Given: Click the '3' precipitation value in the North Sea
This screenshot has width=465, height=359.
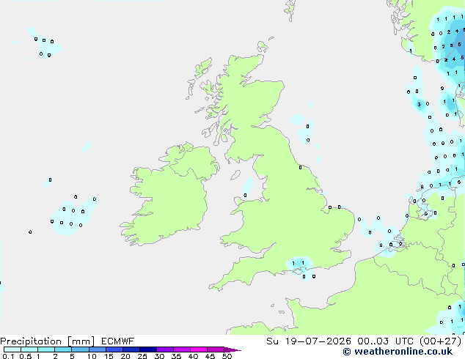Looking at the screenshot, I should pos(419,104).
